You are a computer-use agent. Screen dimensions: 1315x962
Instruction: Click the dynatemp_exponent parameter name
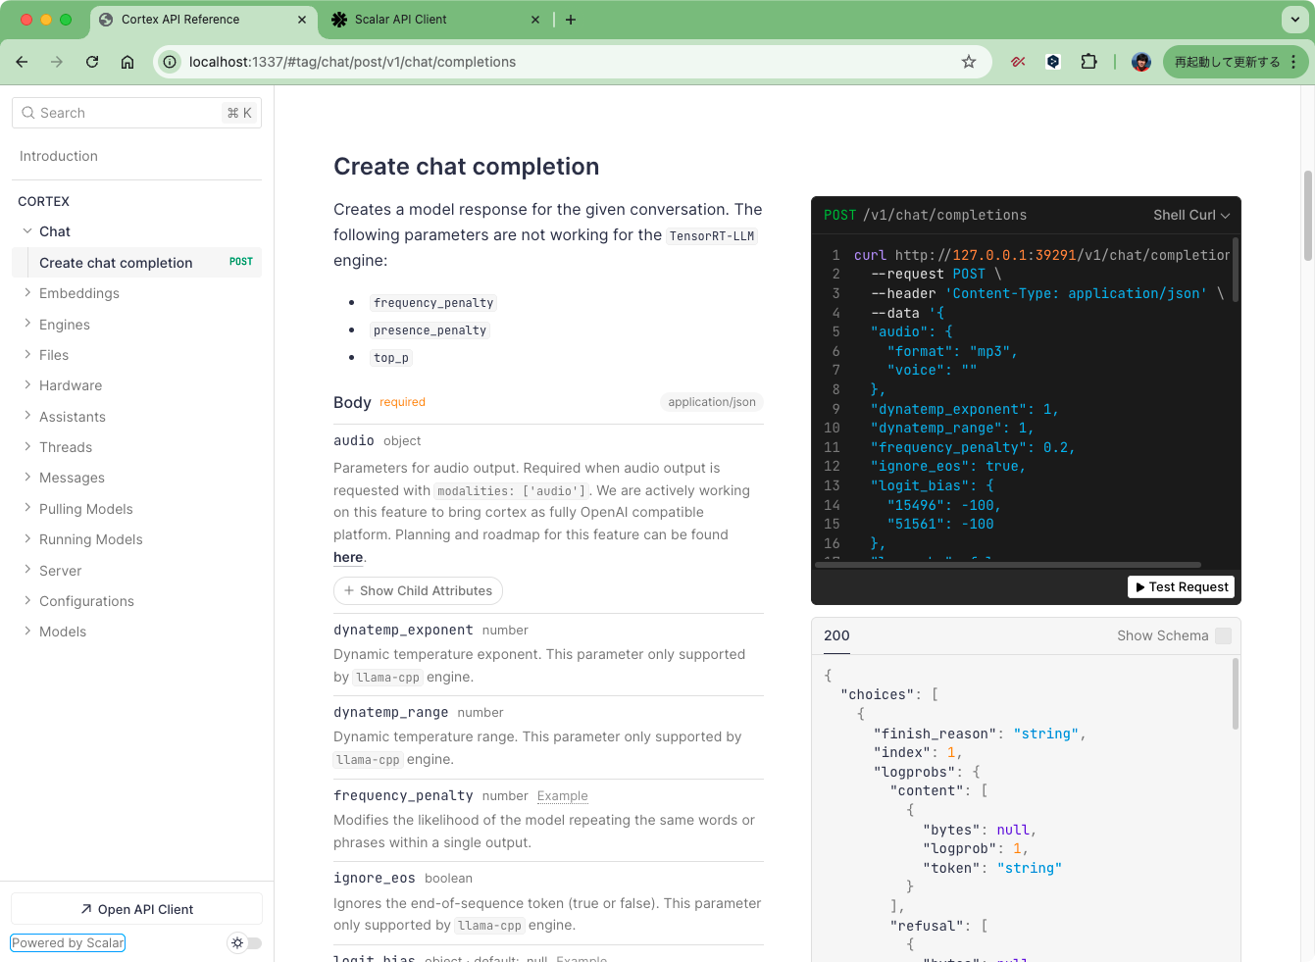[403, 630]
